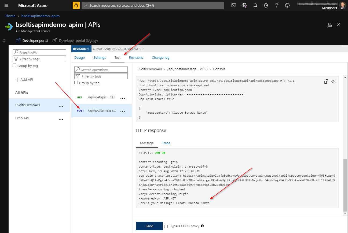Open Cloud Shell from the top bar
The image size is (348, 233).
(233, 5)
